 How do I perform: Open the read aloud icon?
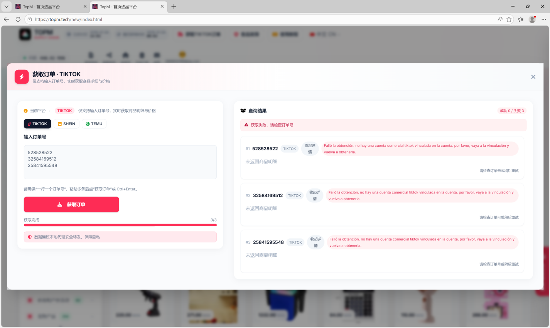point(500,19)
